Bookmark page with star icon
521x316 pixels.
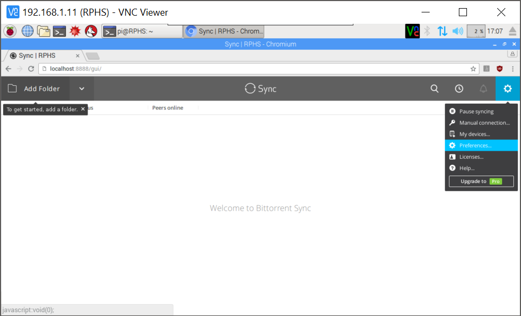(473, 69)
